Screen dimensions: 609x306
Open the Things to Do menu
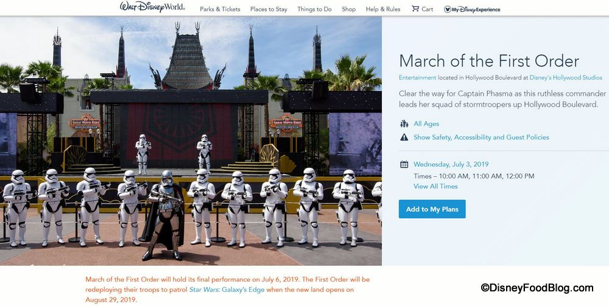coord(314,9)
